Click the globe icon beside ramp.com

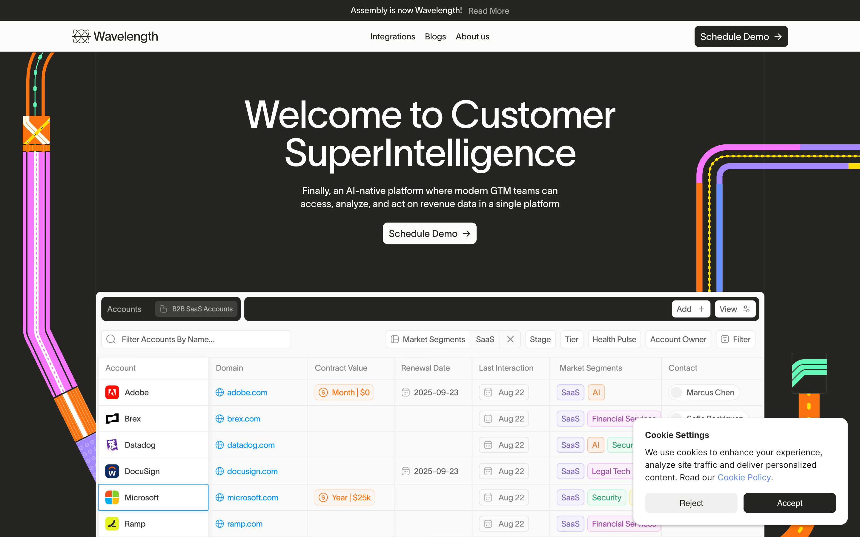point(219,524)
